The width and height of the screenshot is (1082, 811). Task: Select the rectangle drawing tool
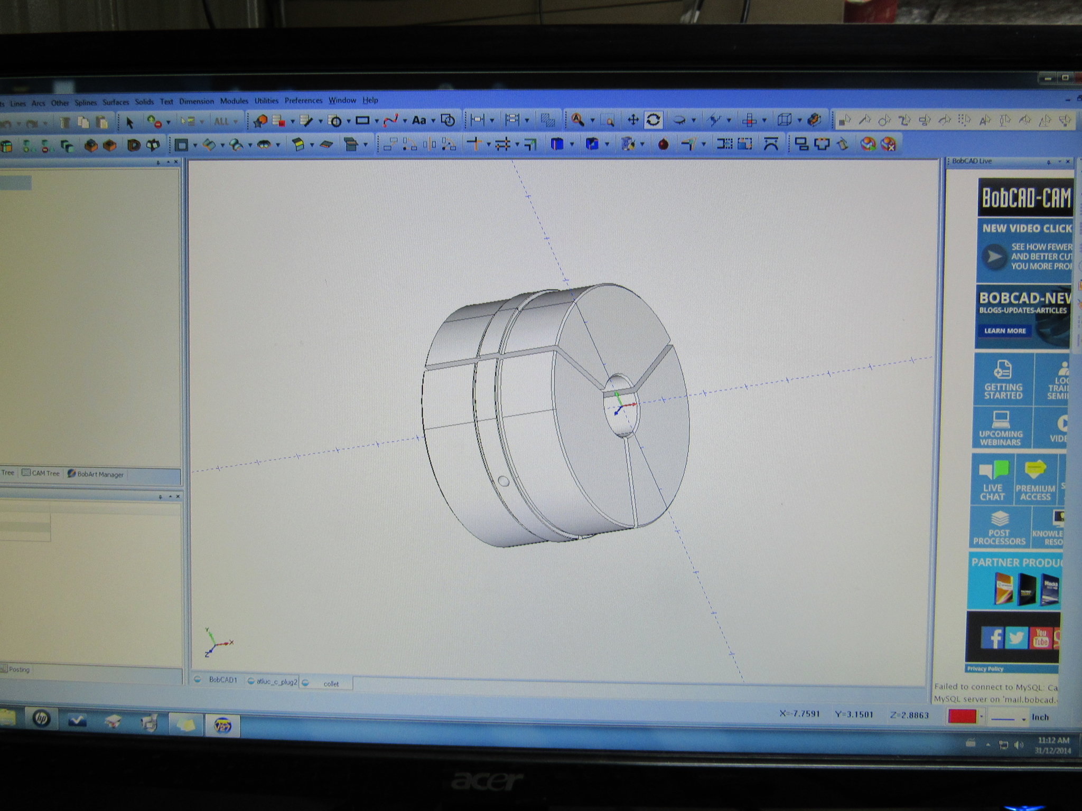pos(362,121)
